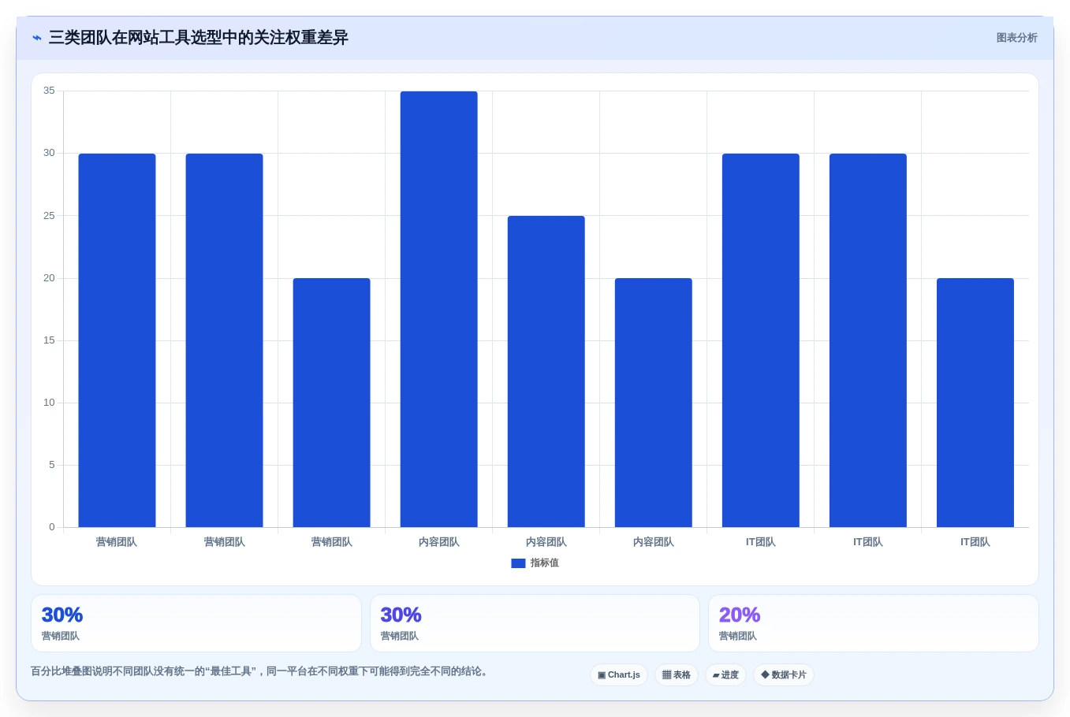Image resolution: width=1070 pixels, height=717 pixels.
Task: Click the 进度 tag chip
Action: [x=725, y=675]
